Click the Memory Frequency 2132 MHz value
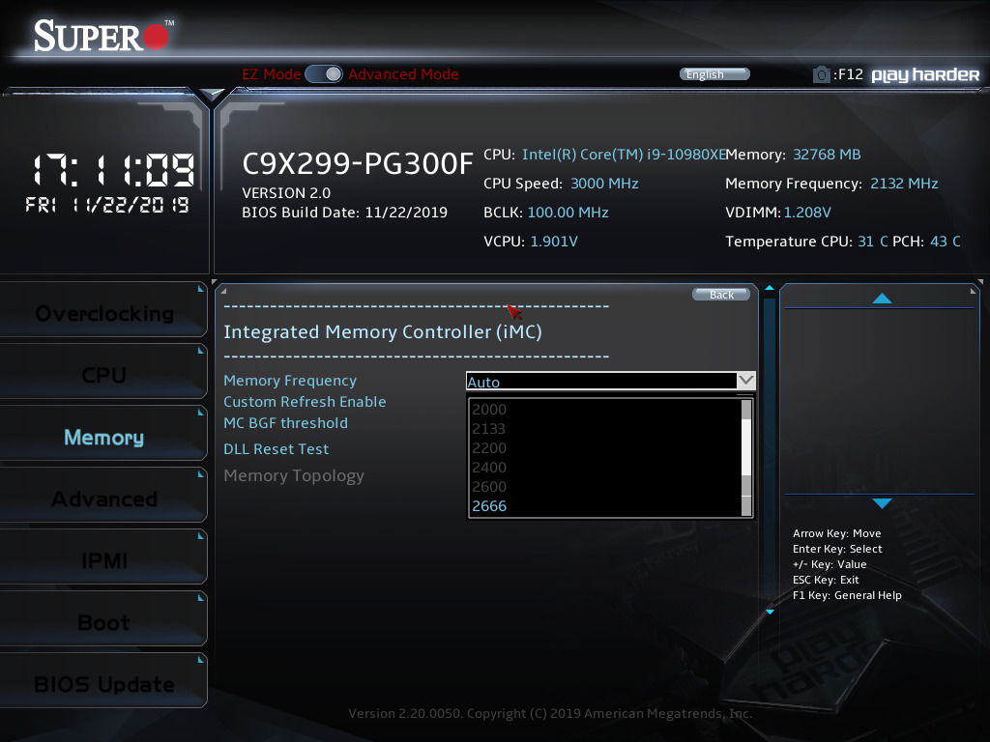The image size is (990, 742). point(904,184)
